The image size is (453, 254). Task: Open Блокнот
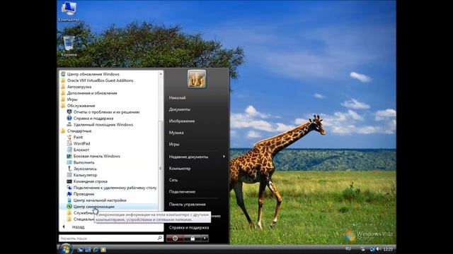click(x=78, y=150)
